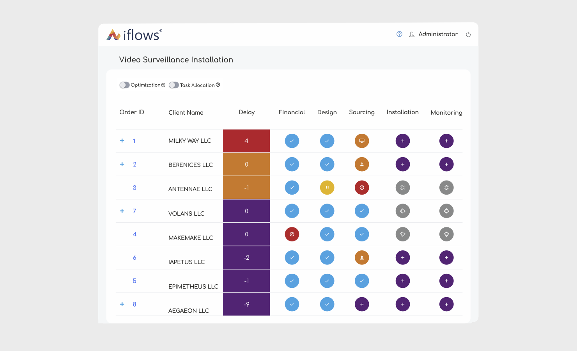Open the Administrator user profile
577x351 pixels.
(x=433, y=34)
